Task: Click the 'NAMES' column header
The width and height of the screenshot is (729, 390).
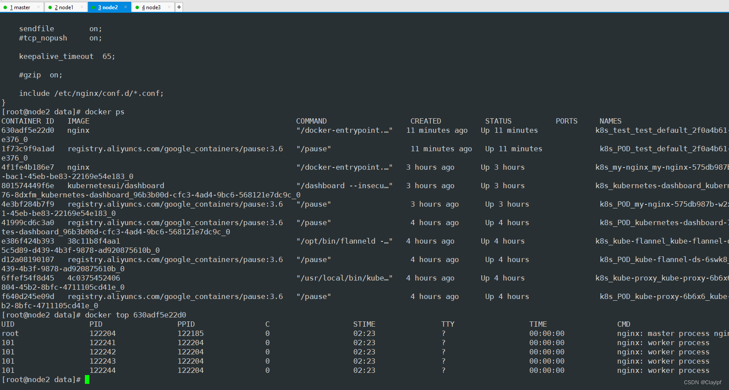Action: point(611,121)
